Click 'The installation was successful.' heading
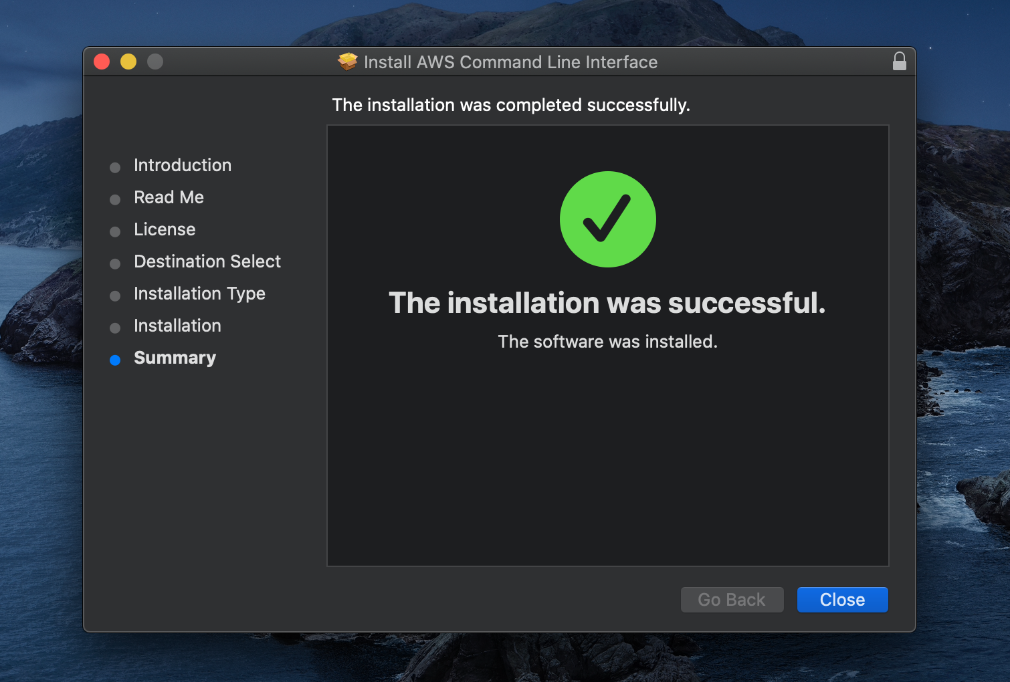Image resolution: width=1010 pixels, height=682 pixels. point(607,303)
